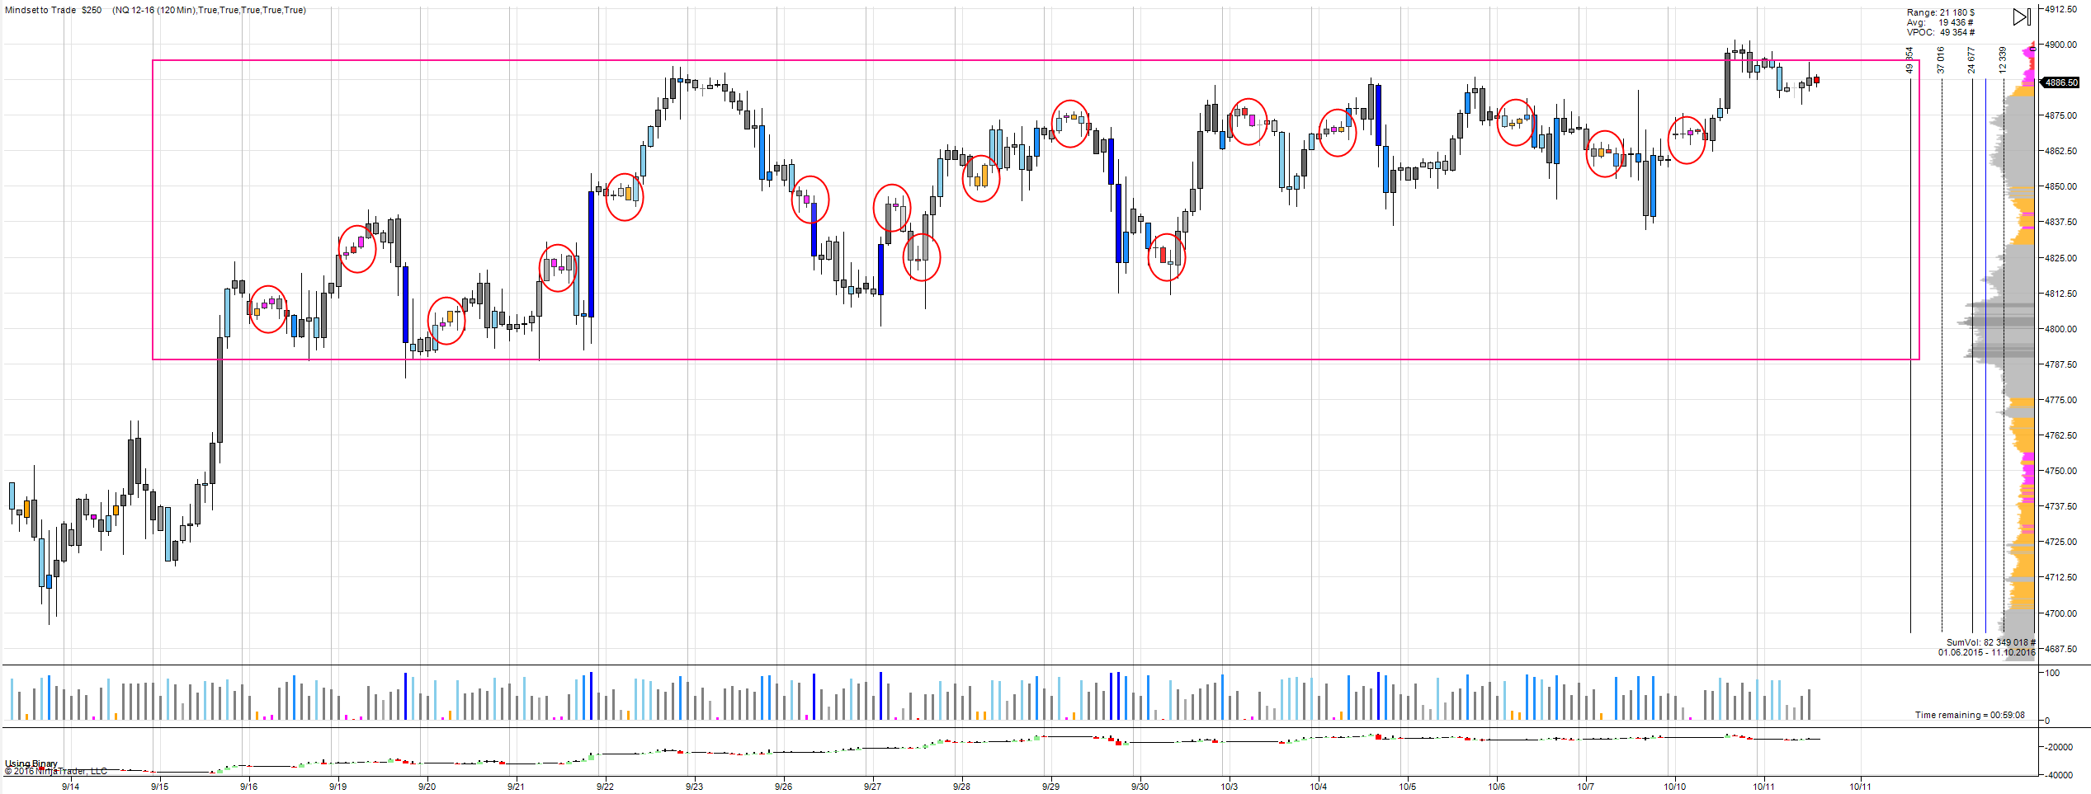Click the 9/23 date label on the time axis

(x=695, y=787)
